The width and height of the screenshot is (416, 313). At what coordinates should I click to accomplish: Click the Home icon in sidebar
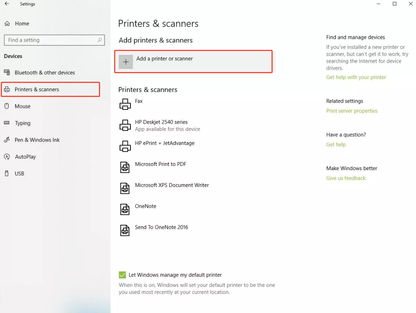7,24
